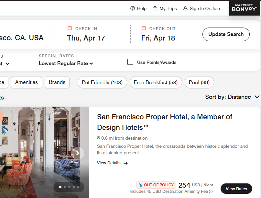The height and width of the screenshot is (198, 261).
Task: Click the Help question mark icon
Action: [x=133, y=8]
